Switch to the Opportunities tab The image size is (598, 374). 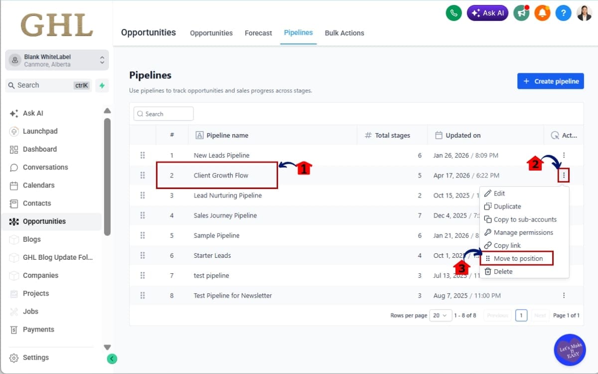(211, 33)
